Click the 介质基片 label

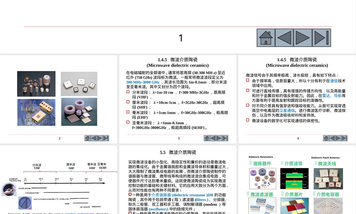point(294,194)
